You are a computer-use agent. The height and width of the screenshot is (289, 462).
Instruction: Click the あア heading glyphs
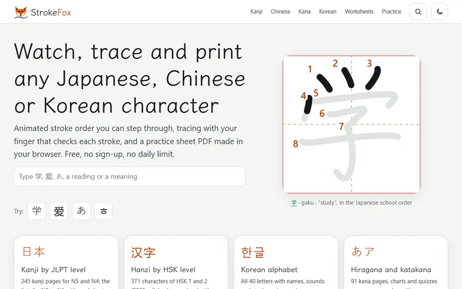pos(363,252)
